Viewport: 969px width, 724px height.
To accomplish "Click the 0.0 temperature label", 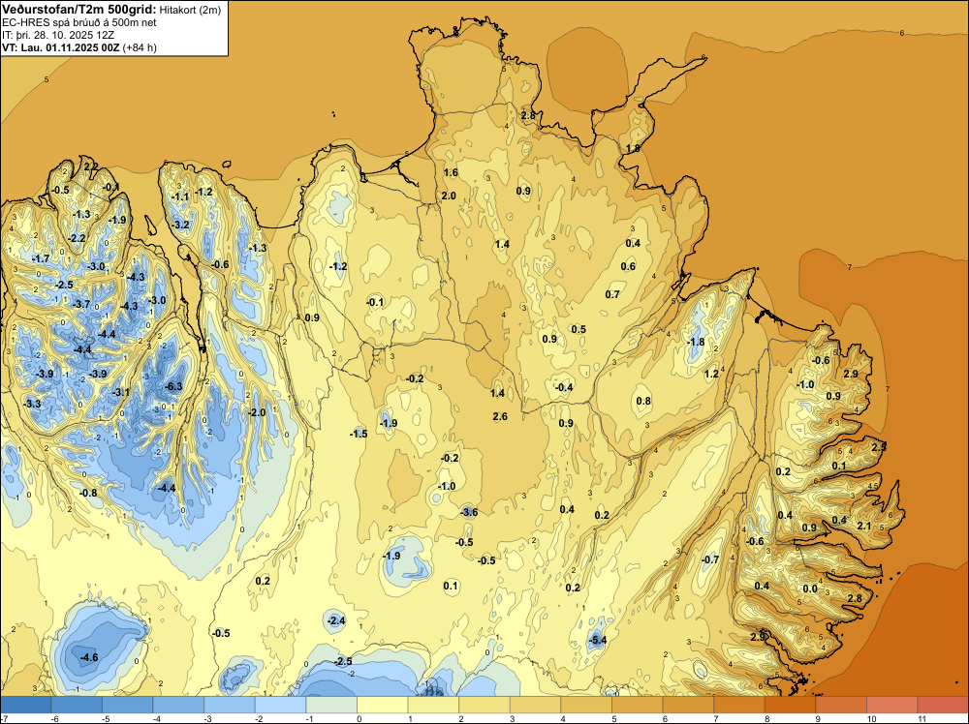I will coord(809,588).
